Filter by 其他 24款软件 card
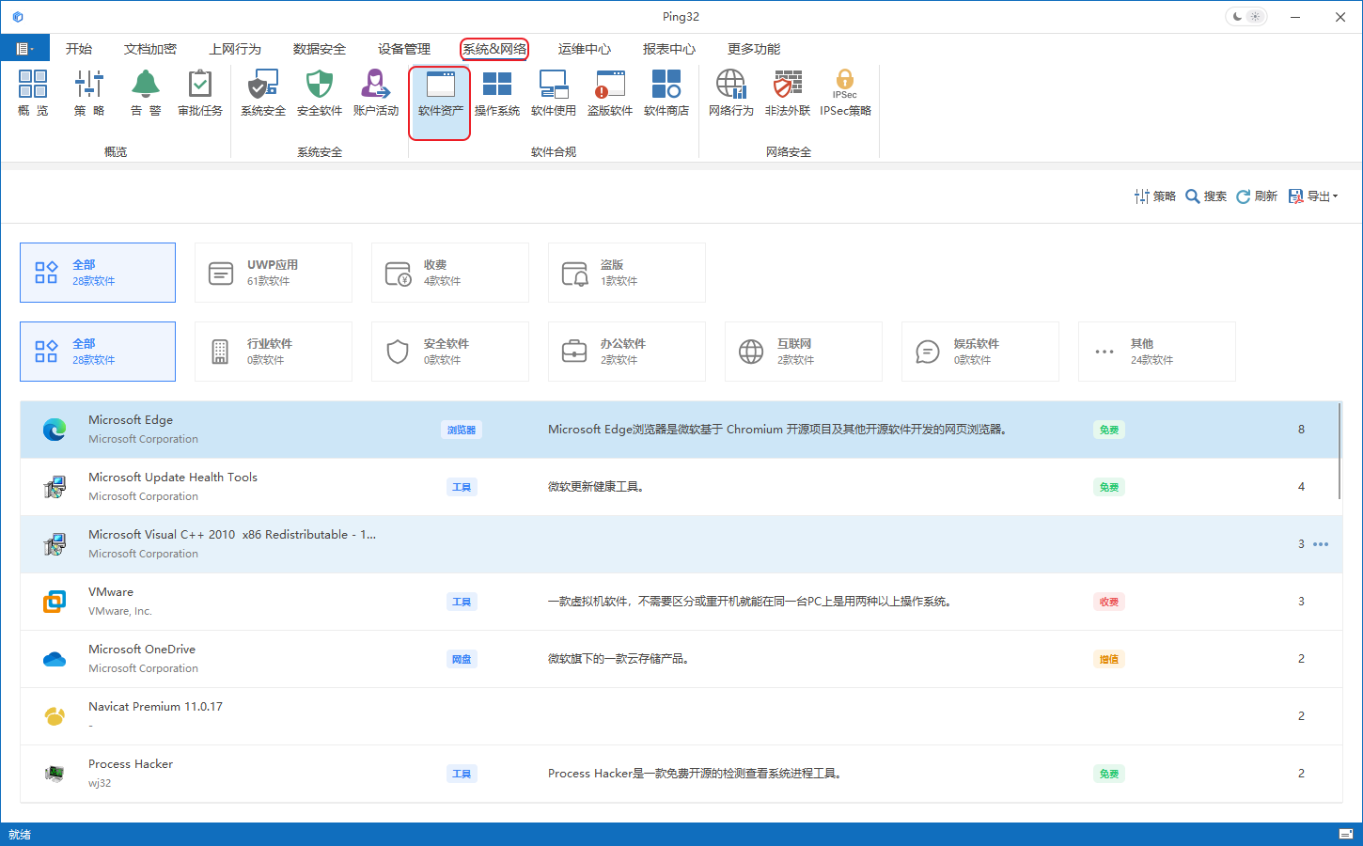Viewport: 1363px width, 846px height. coord(1157,352)
